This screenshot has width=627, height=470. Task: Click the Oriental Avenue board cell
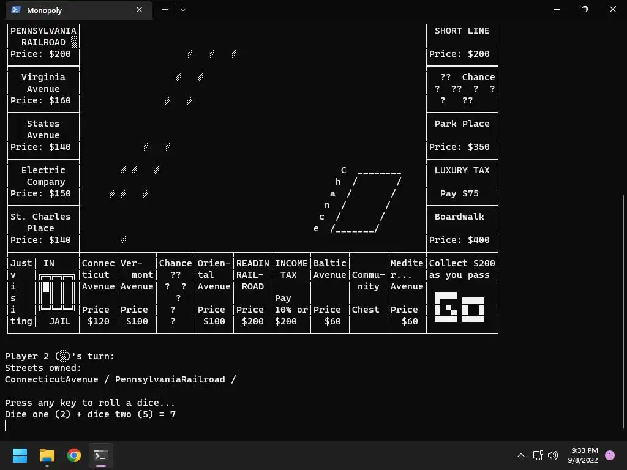pos(214,293)
